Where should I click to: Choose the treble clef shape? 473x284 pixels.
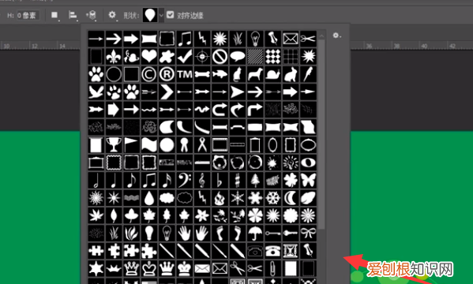tap(202, 180)
